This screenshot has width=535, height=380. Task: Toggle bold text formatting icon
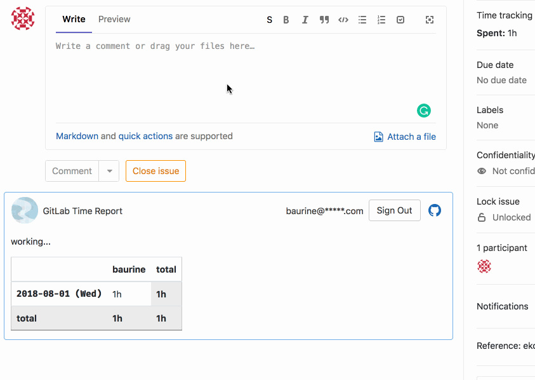coord(286,20)
